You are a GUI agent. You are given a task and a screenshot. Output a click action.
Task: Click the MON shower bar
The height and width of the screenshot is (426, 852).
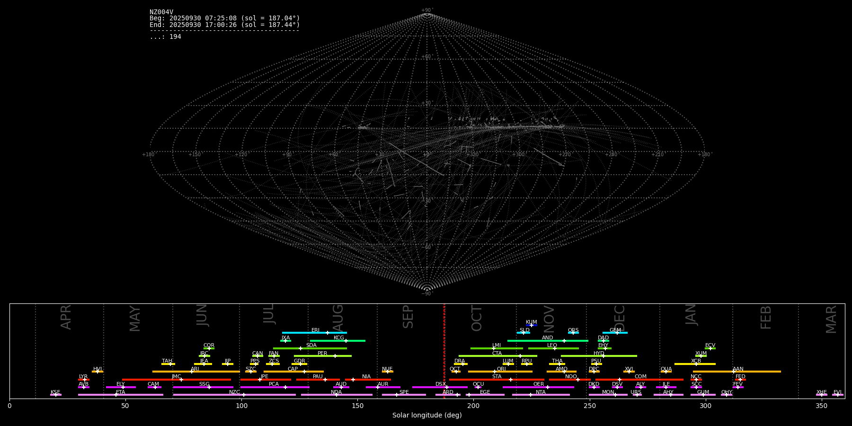(608, 395)
